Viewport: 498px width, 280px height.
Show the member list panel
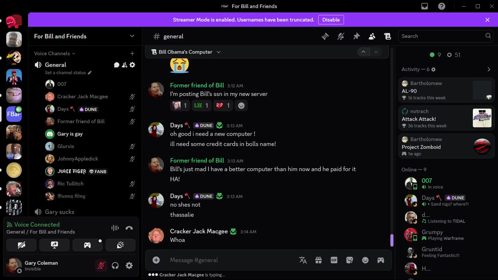(x=372, y=36)
